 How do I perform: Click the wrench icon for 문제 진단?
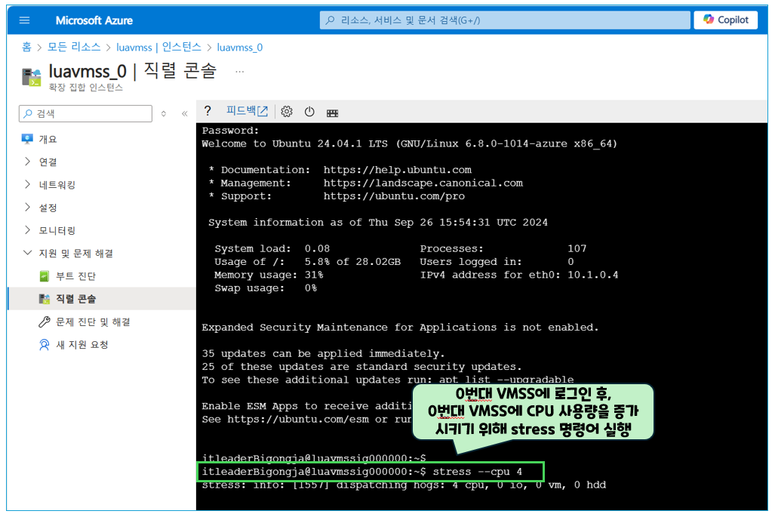pyautogui.click(x=45, y=322)
